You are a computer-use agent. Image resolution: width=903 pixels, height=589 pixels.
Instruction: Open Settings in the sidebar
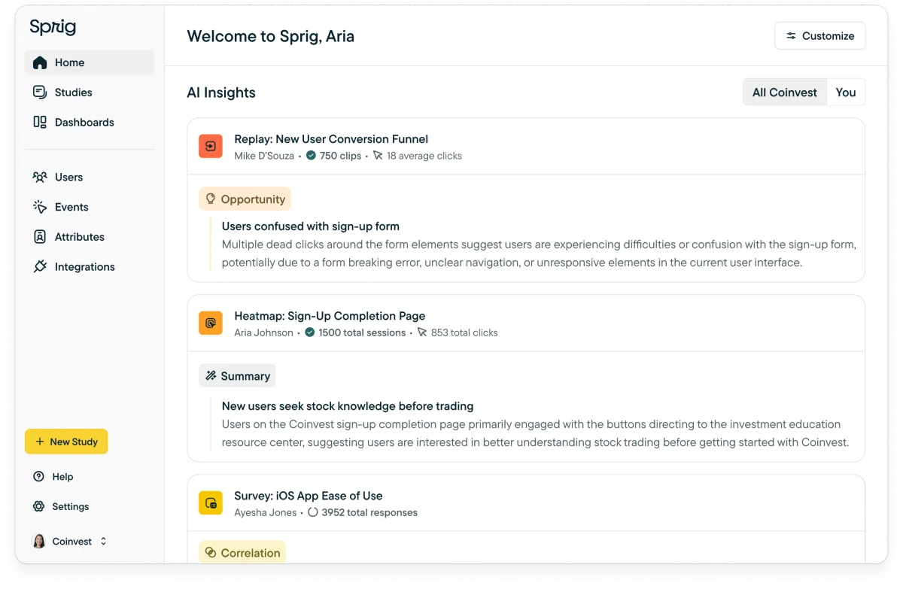pyautogui.click(x=70, y=507)
